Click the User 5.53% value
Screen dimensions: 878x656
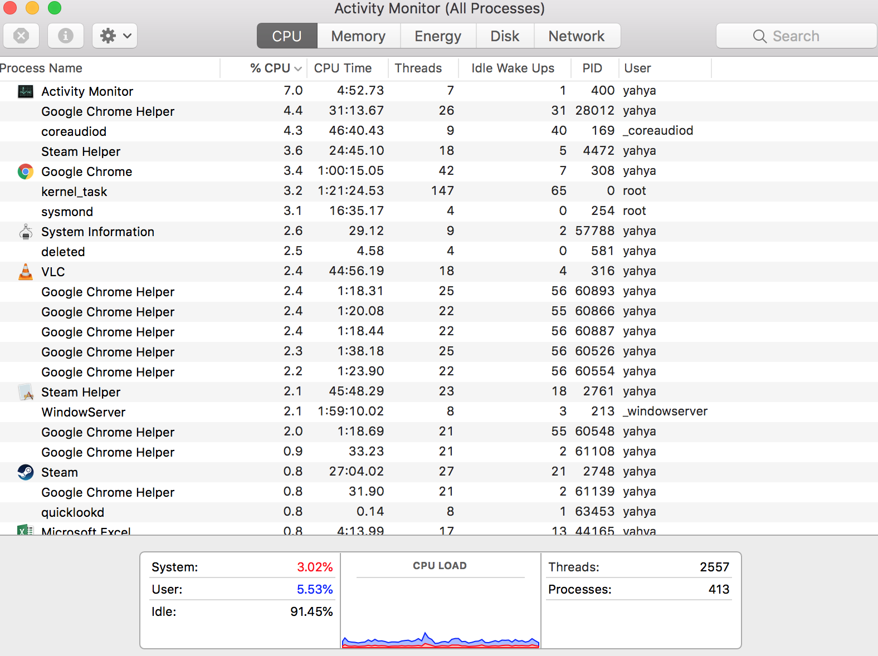[x=315, y=589]
